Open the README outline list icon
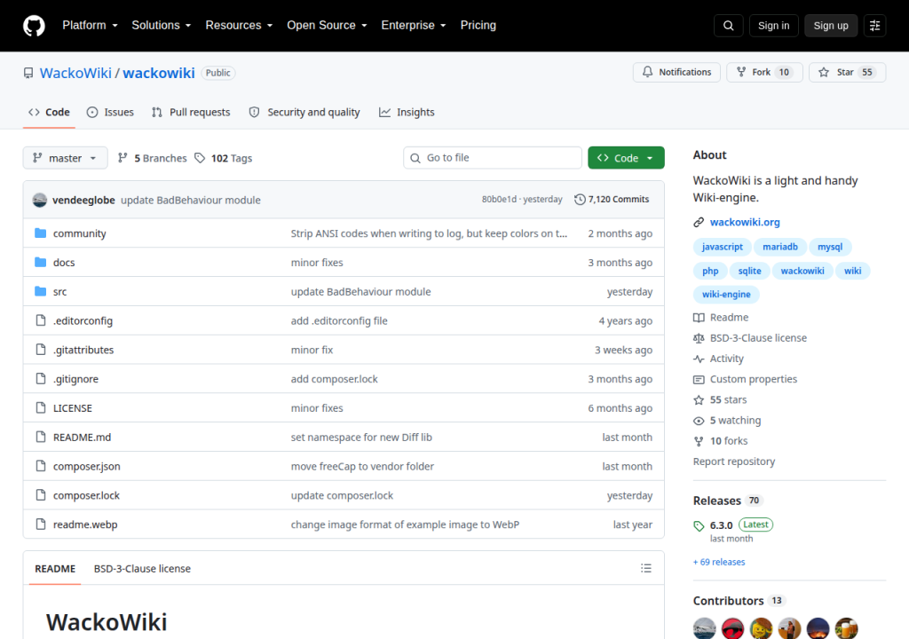 pos(646,568)
